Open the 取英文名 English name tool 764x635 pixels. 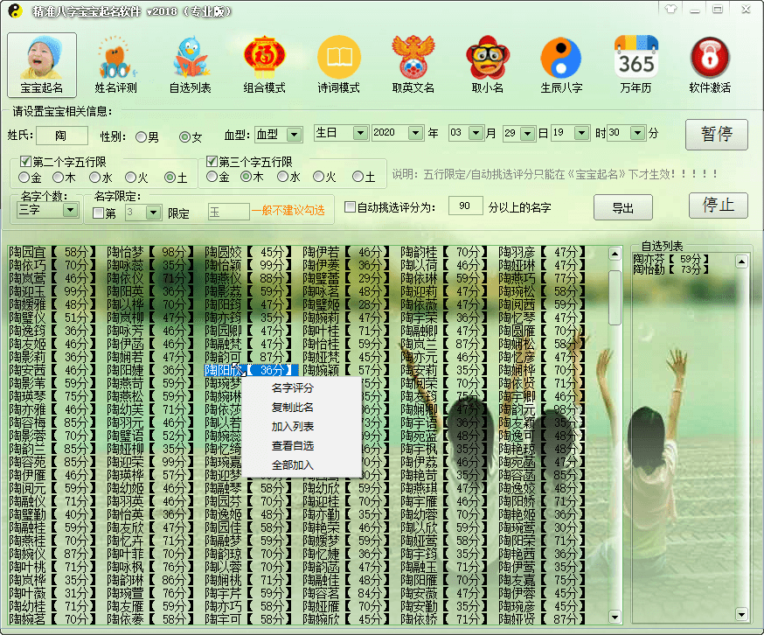pyautogui.click(x=413, y=64)
